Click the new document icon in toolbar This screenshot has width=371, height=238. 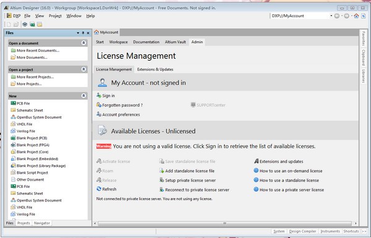pos(9,24)
